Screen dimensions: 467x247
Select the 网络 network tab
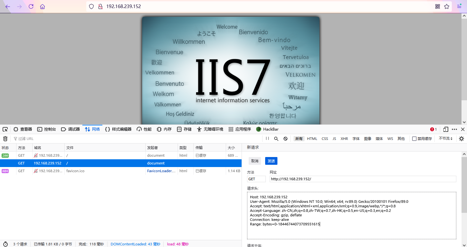click(x=92, y=129)
